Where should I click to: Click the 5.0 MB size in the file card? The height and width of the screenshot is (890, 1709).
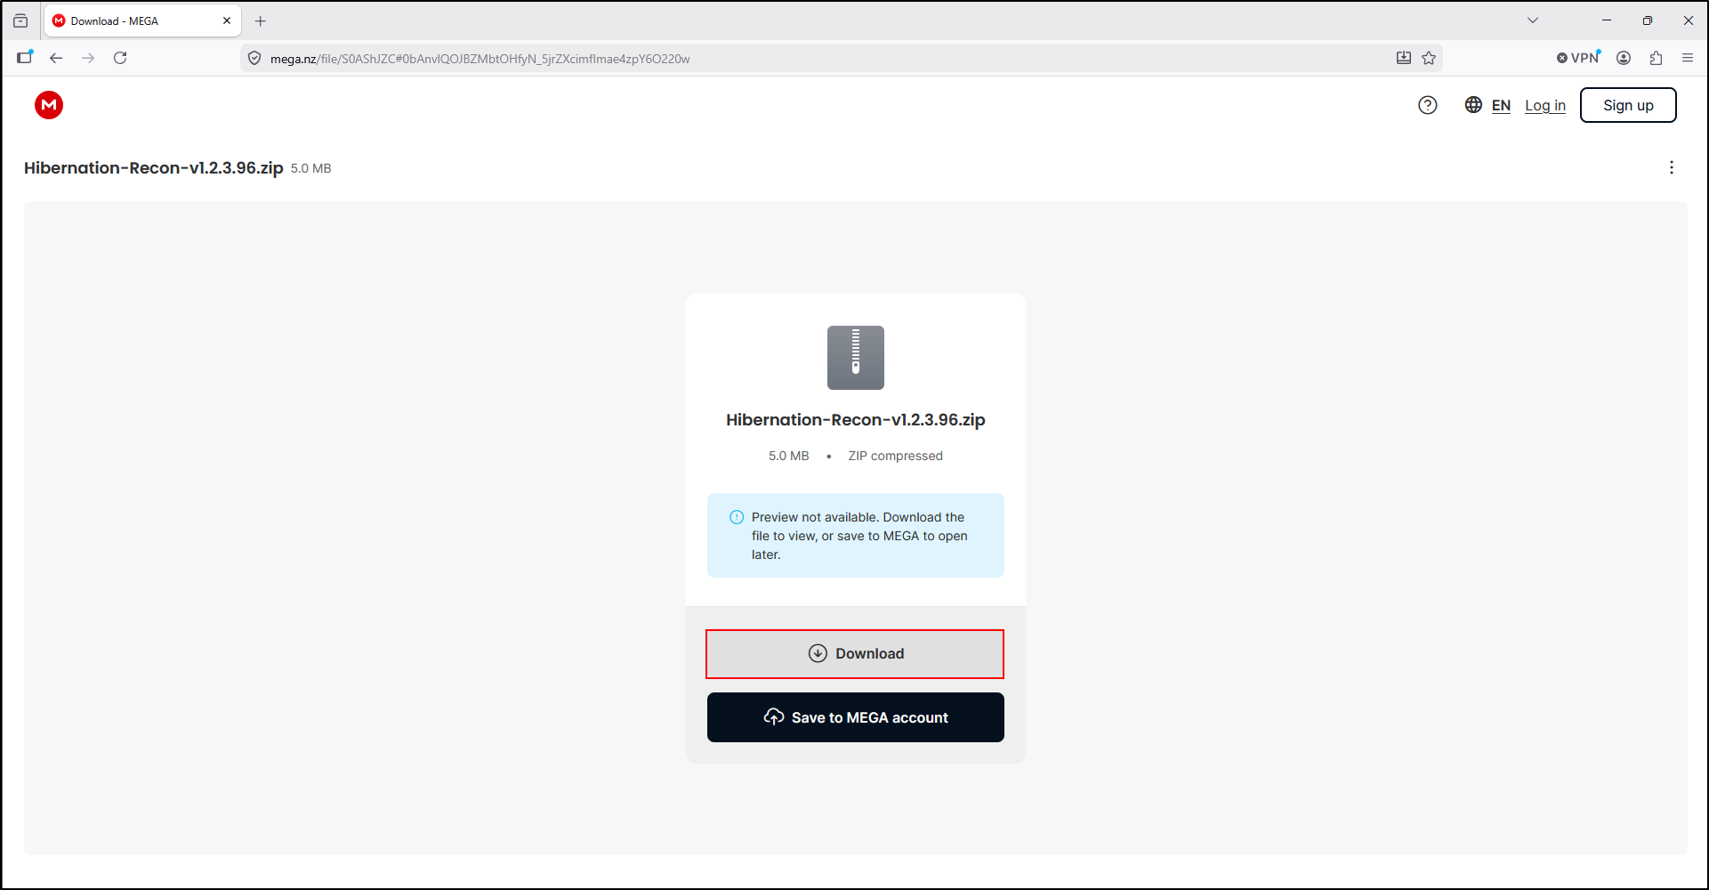click(x=789, y=456)
